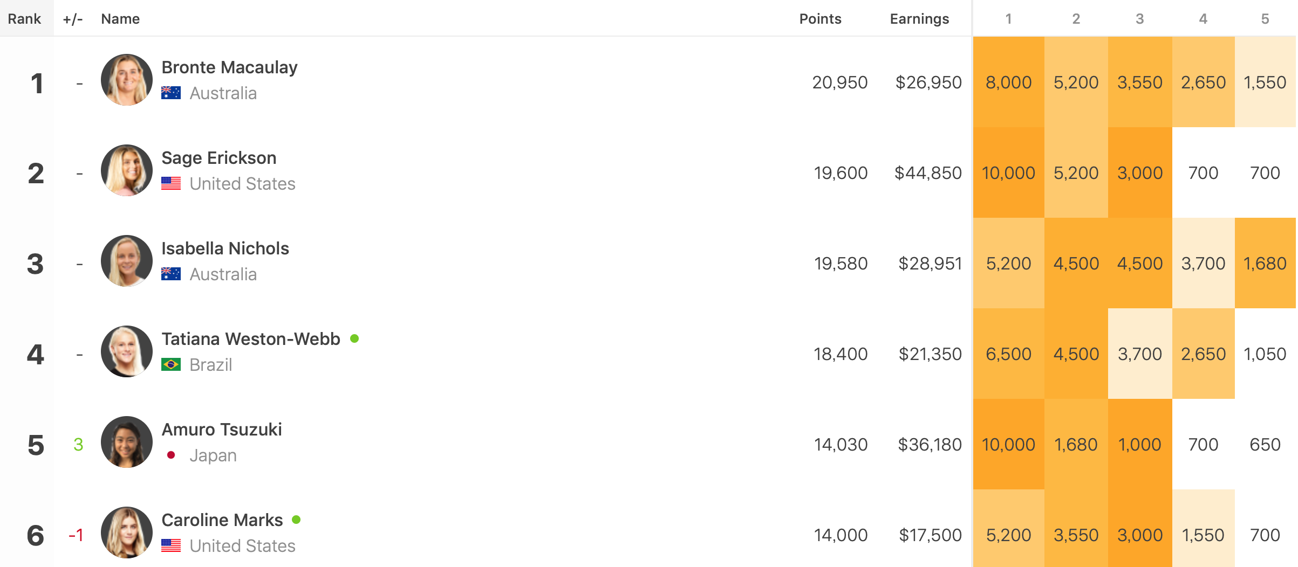
Task: Click the Australia flag under Isabella Nichols
Action: [x=171, y=274]
